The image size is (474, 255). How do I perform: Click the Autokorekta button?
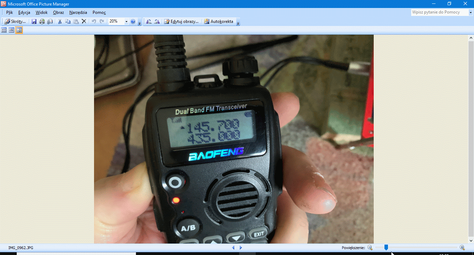tap(219, 21)
